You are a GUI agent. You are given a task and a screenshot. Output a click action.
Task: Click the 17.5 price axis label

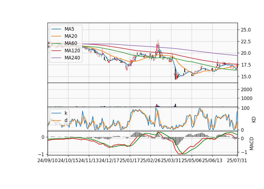(246, 65)
